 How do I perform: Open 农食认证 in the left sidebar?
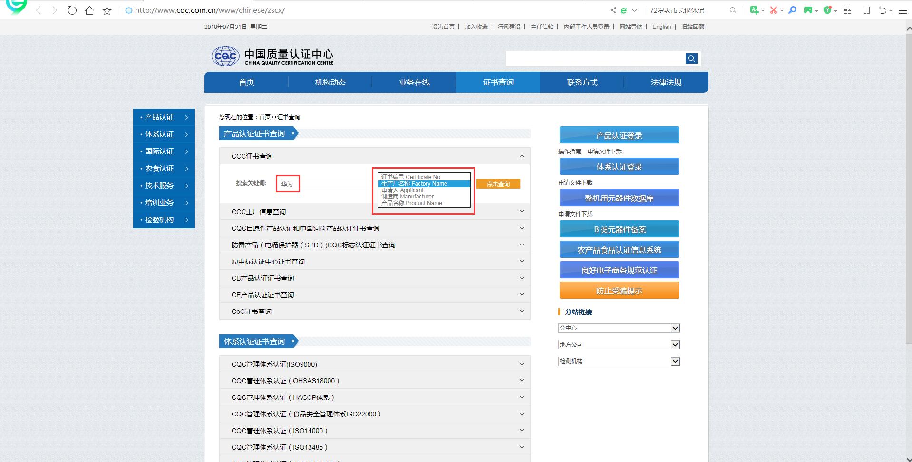click(x=164, y=169)
